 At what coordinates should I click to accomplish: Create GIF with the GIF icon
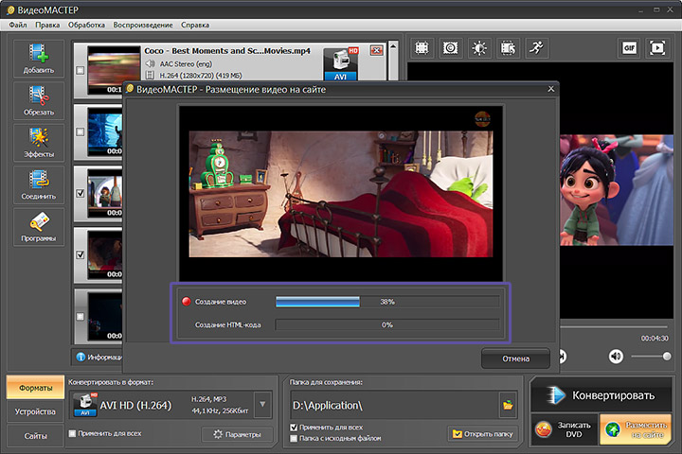(x=629, y=48)
